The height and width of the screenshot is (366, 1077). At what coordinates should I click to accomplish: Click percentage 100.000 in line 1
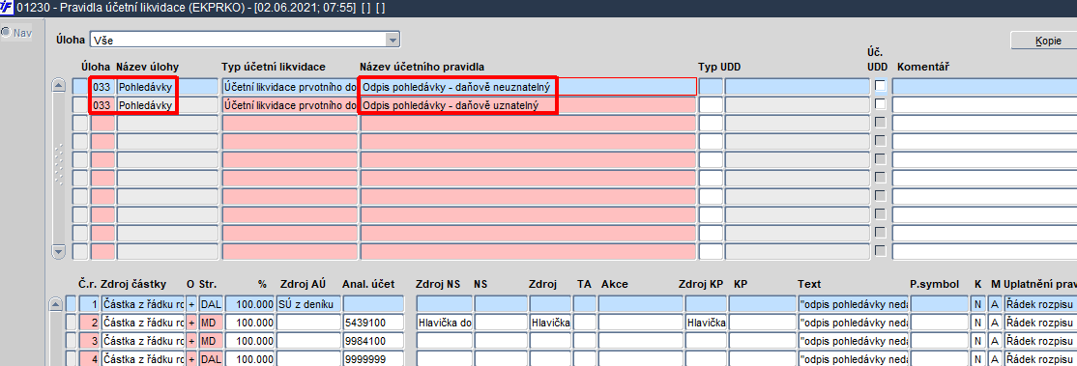[x=250, y=303]
